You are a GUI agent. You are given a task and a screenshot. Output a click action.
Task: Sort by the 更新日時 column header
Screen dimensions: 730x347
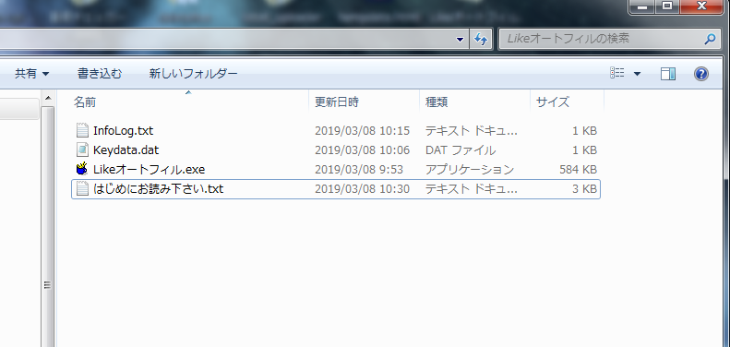click(x=364, y=102)
